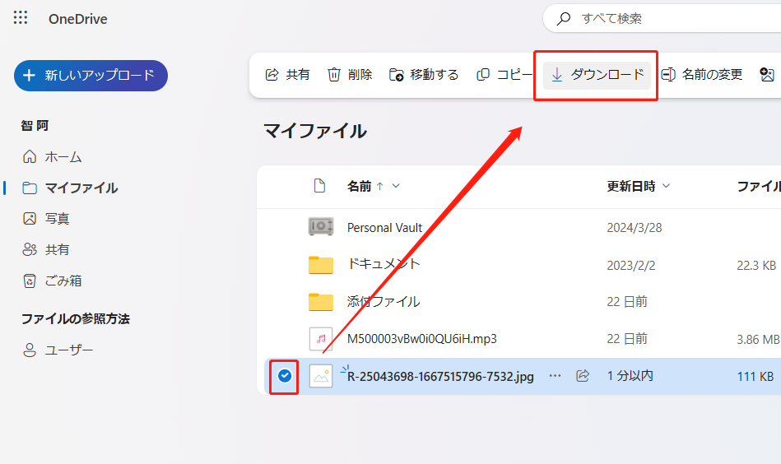The width and height of the screenshot is (781, 464).
Task: Open more actions (…) for the jpg file
Action: point(555,376)
